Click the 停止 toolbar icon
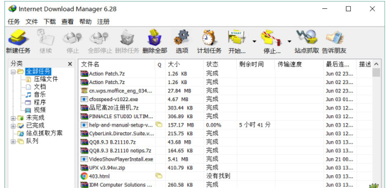This screenshot has height=188, width=388. [x=72, y=38]
